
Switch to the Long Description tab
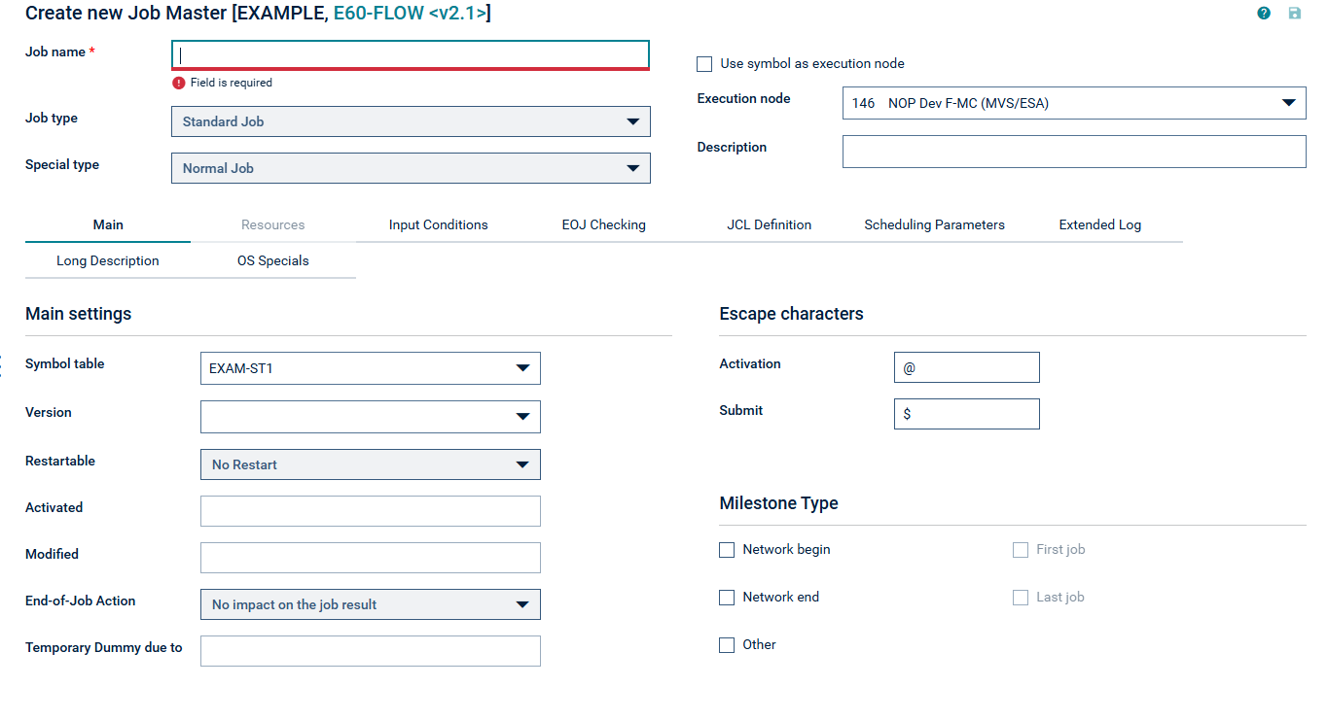tap(108, 260)
